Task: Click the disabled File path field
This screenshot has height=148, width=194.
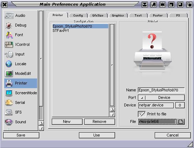Action: click(x=157, y=121)
